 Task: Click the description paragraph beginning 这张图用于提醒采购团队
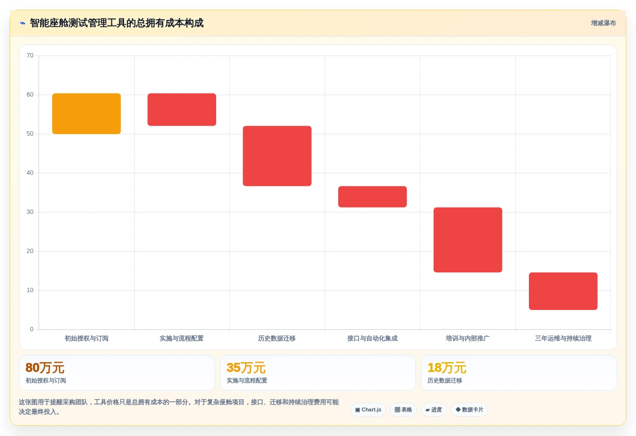(179, 407)
